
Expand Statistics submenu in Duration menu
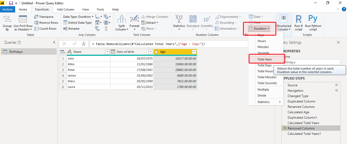point(266,102)
